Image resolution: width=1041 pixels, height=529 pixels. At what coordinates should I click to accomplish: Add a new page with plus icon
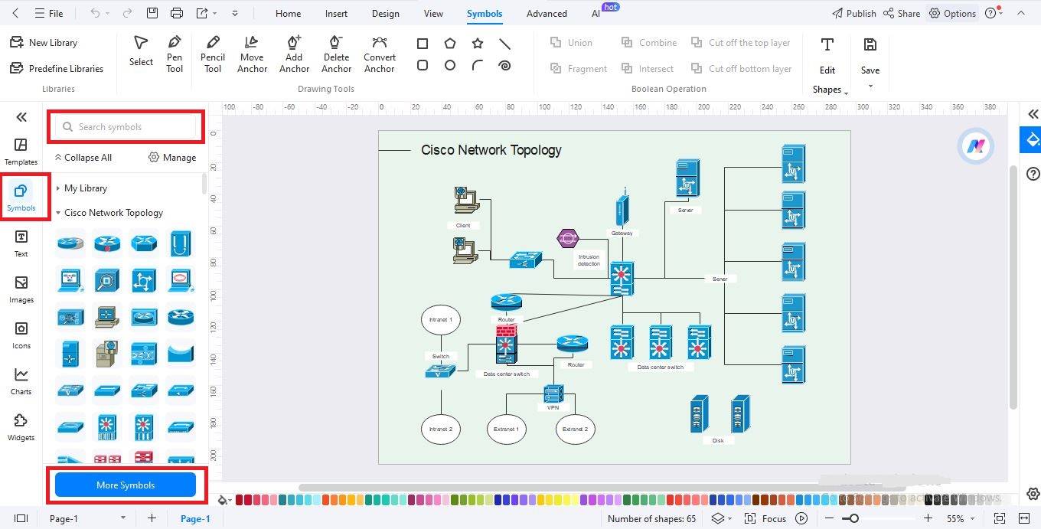(152, 518)
